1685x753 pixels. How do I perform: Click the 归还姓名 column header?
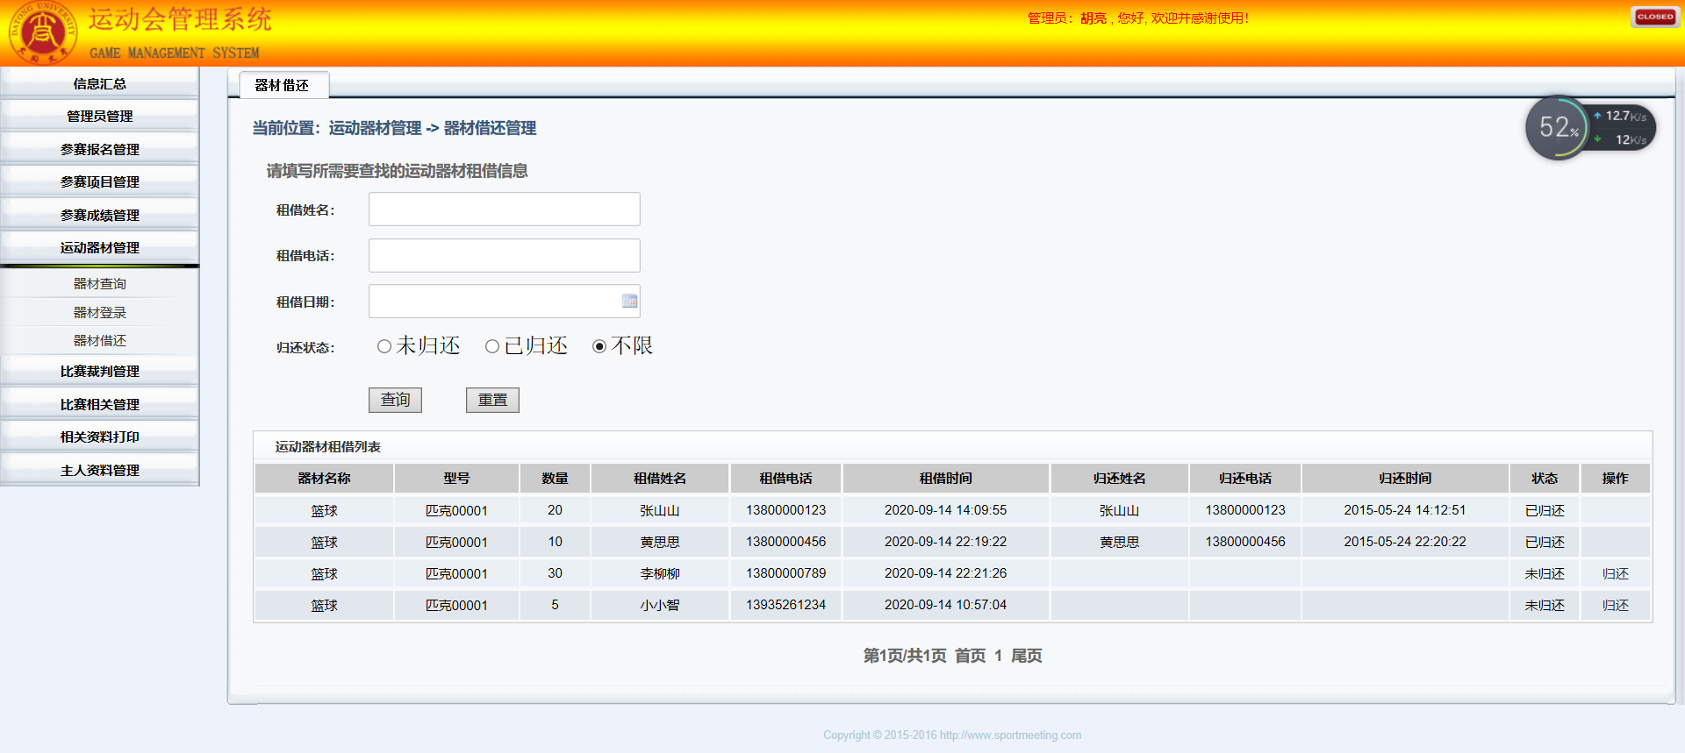coord(1119,479)
